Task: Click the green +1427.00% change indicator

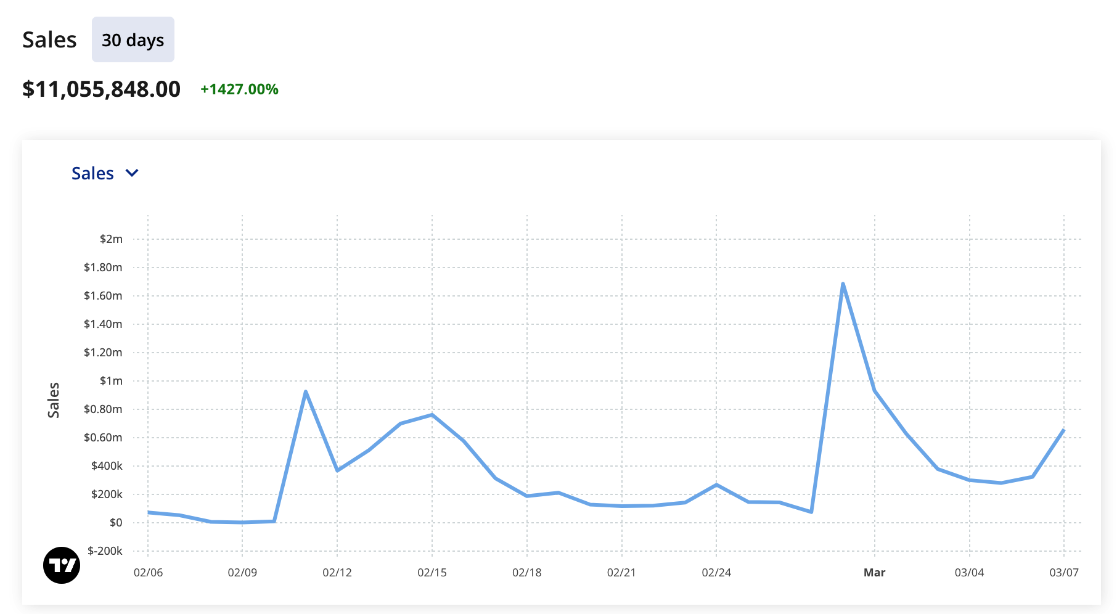Action: (239, 89)
